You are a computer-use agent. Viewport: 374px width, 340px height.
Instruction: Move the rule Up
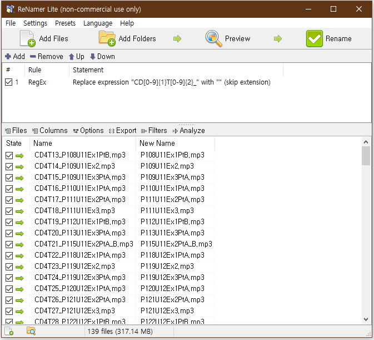pyautogui.click(x=76, y=57)
